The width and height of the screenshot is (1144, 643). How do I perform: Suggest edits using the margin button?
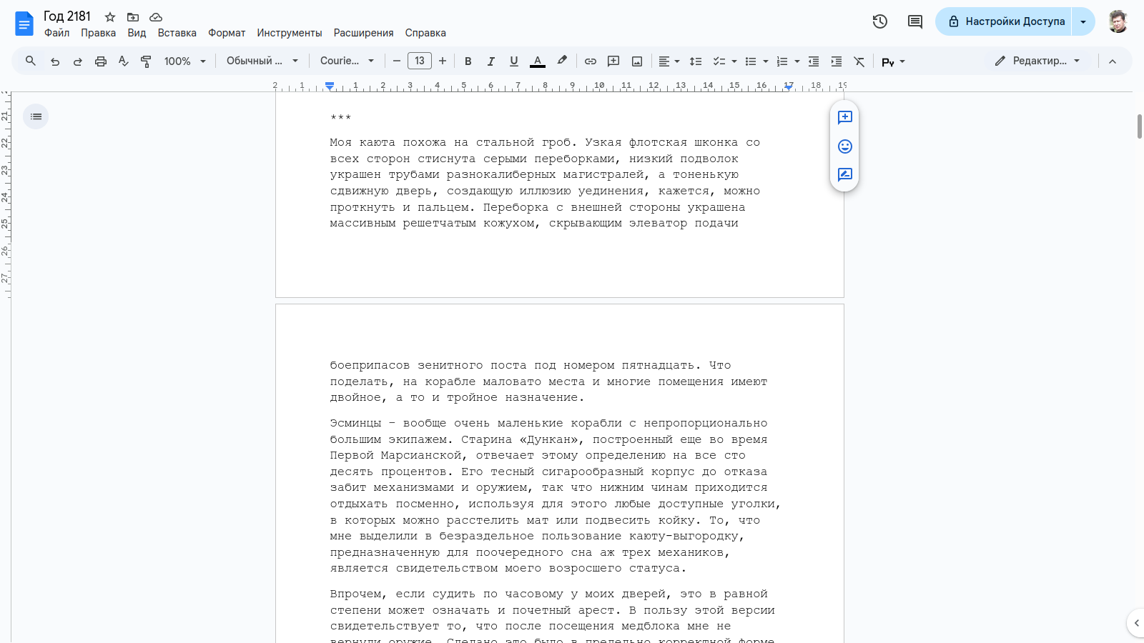(845, 175)
